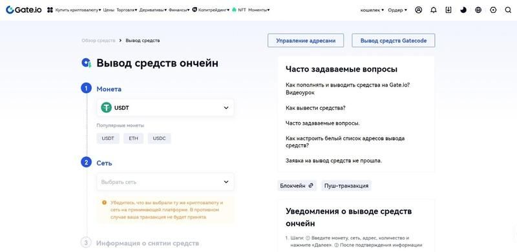Click the link icon beside Блокчейн
This screenshot has width=517, height=252.
coord(311,185)
